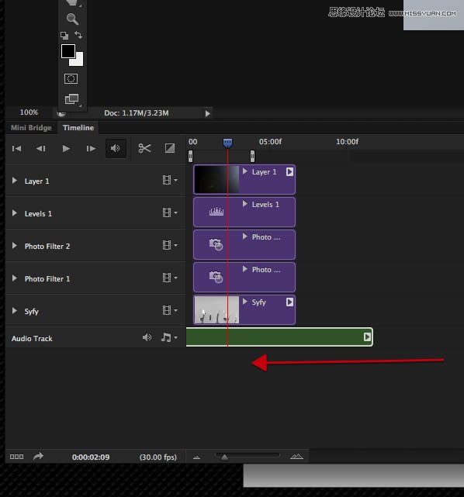This screenshot has width=464, height=497.
Task: Split clip with scissors icon
Action: (x=144, y=148)
